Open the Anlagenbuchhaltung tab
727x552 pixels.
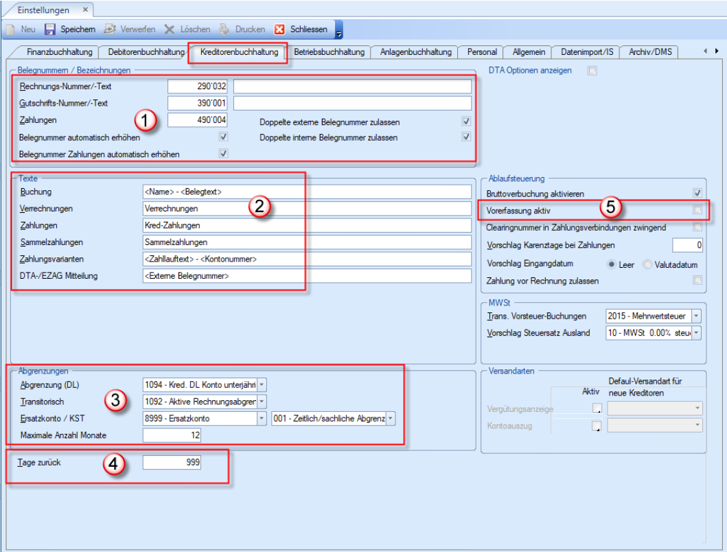(x=416, y=51)
